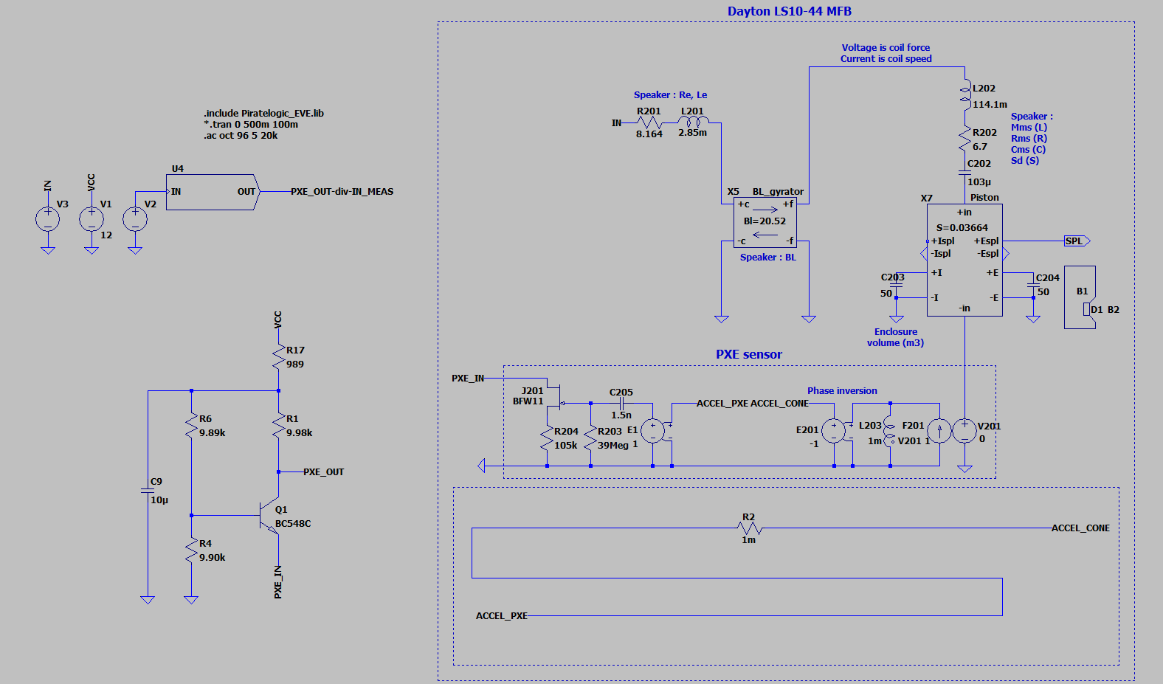Select resistor R1 symbol
This screenshot has width=1163, height=684.
tap(278, 426)
